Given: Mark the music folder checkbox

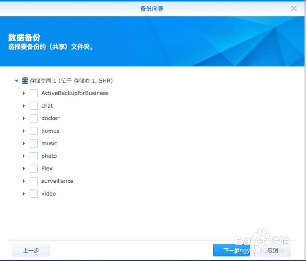Looking at the screenshot, I should tap(34, 143).
